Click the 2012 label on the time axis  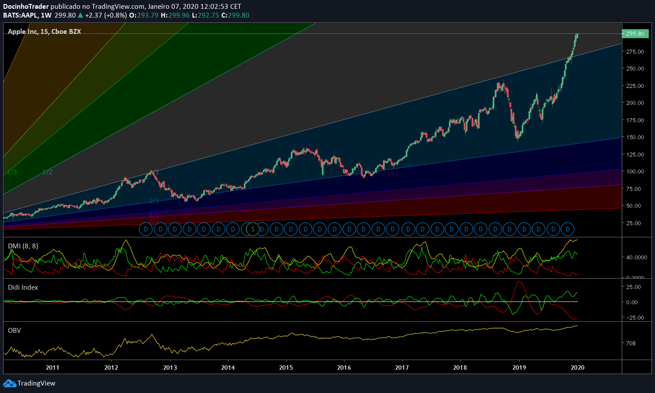click(111, 368)
